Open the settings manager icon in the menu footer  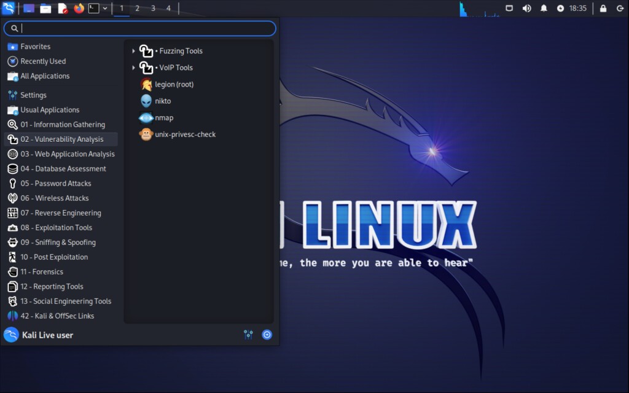(248, 335)
